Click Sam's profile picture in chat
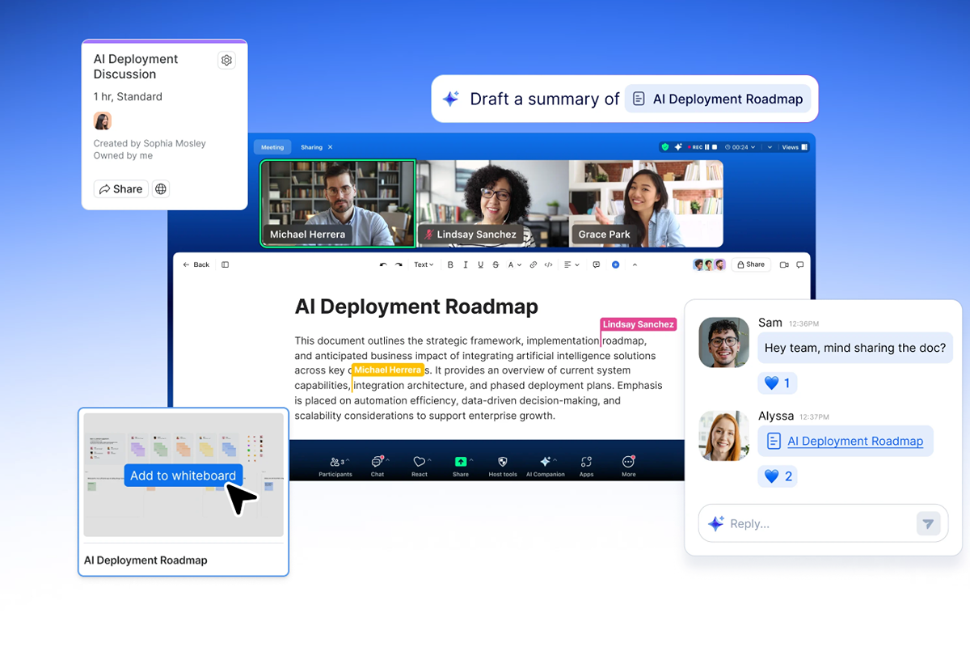Viewport: 970px width, 647px height. [x=723, y=342]
